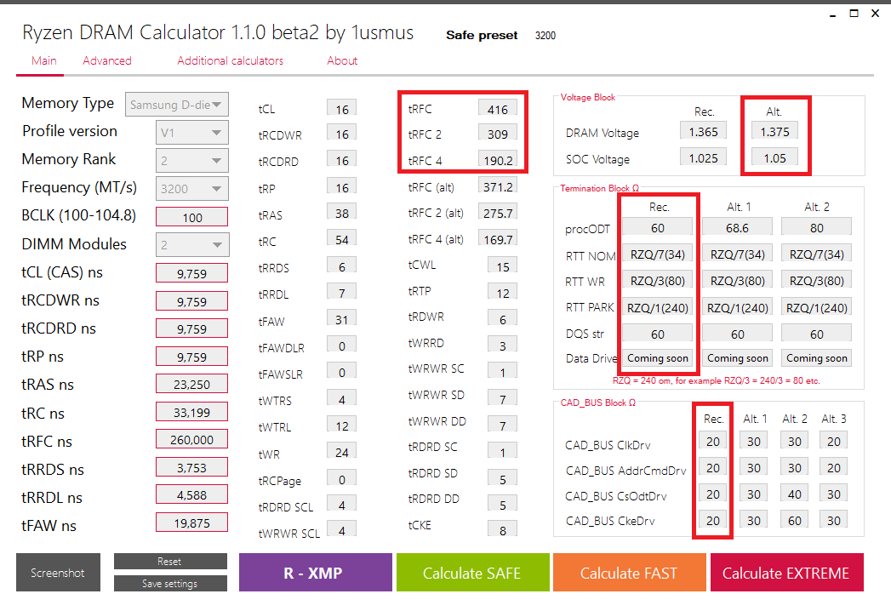This screenshot has height=611, width=891.
Task: Minimize the DRAM Calculator window
Action: pos(832,14)
